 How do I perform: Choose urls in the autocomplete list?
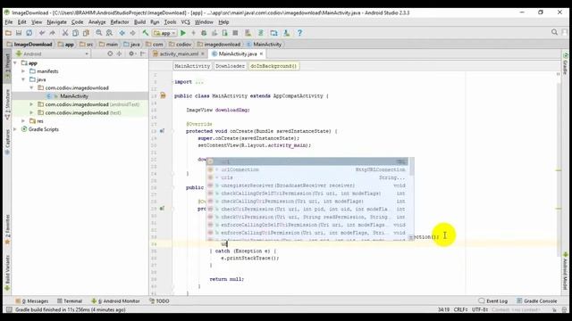click(x=307, y=178)
